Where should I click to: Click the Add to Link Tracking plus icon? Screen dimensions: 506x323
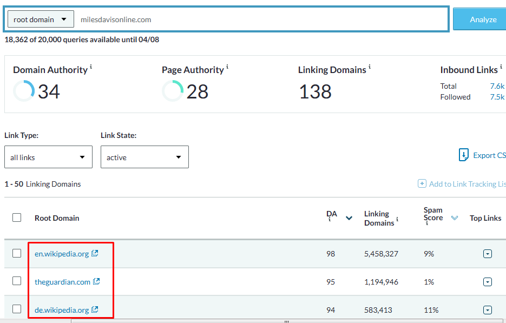pos(422,184)
